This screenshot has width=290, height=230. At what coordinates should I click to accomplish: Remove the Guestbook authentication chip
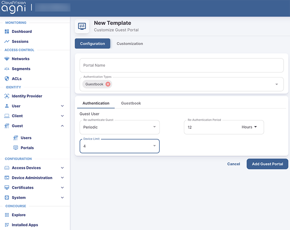pyautogui.click(x=107, y=84)
